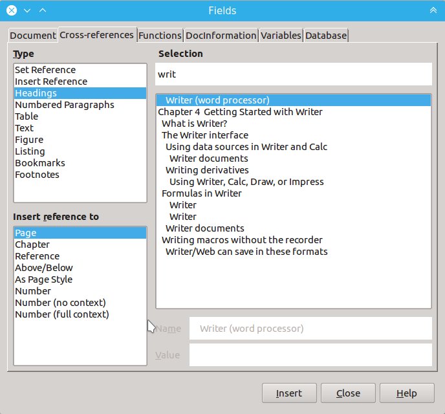Select 'Using data sources in Writer and Calc'
This screenshot has height=414, width=445.
pos(294,147)
